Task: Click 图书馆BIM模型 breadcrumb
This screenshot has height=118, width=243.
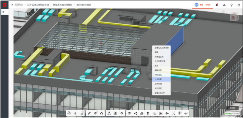Action: pyautogui.click(x=84, y=5)
